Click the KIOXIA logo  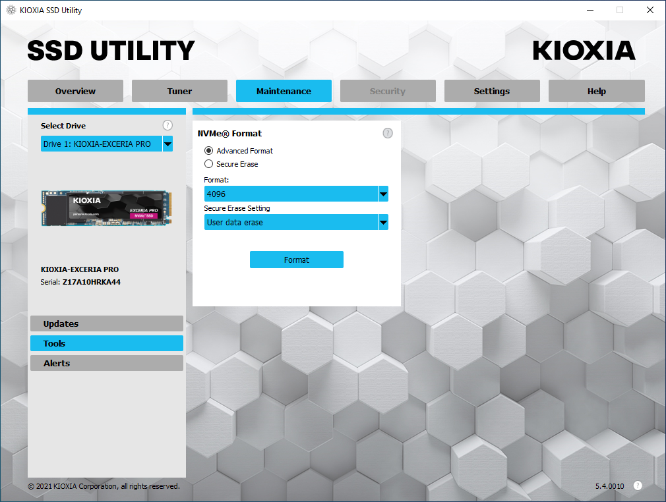pyautogui.click(x=584, y=51)
